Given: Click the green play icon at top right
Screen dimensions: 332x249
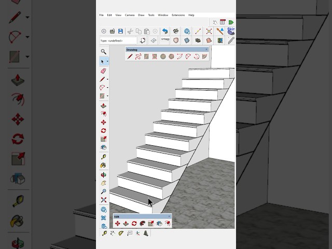Looking at the screenshot, I should click(x=231, y=22).
